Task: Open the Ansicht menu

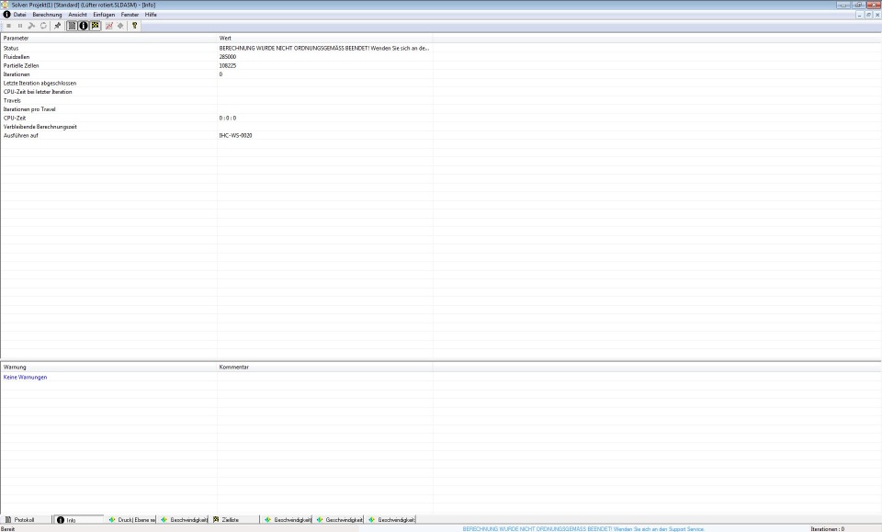Action: click(77, 15)
